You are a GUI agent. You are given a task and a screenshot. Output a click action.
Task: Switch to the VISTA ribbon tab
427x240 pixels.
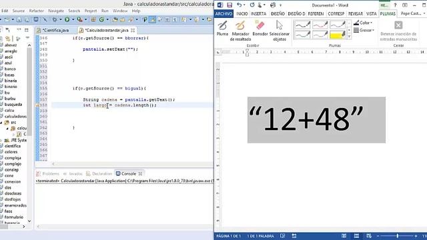371,13
